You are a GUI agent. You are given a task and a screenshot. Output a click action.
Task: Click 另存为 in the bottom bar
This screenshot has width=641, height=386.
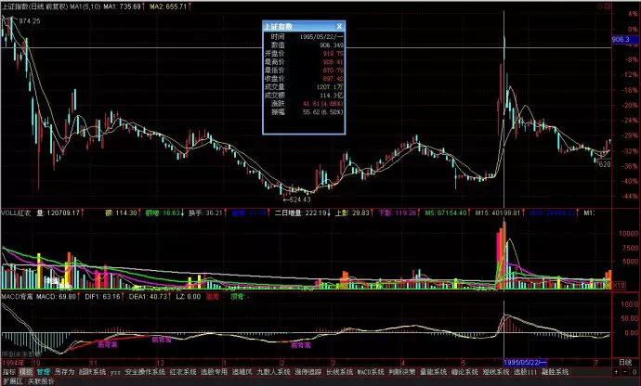(x=65, y=372)
